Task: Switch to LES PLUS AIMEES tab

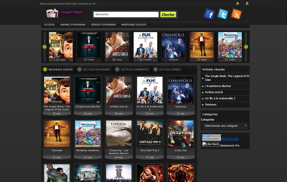Action: 167,69
